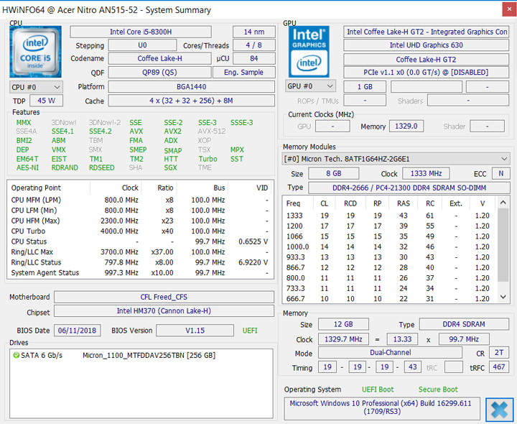This screenshot has width=517, height=424.
Task: Open the GPU #0 selector dropdown
Action: coord(309,86)
